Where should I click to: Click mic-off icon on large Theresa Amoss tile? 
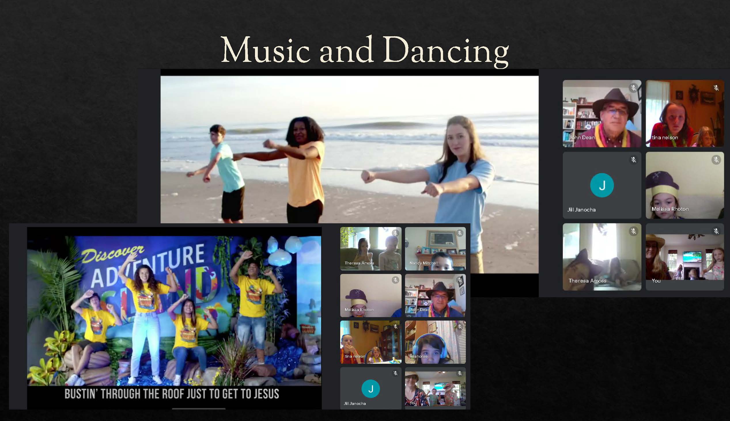click(633, 231)
